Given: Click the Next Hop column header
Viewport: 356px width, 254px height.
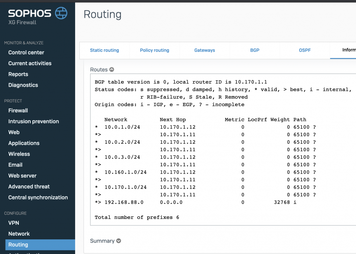Looking at the screenshot, I should pyautogui.click(x=173, y=119).
